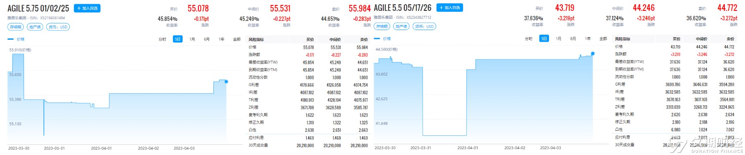
Task: Toggle the 价格 legend on the AGILE 5.75 01/02/25 chart
Action: (16, 39)
